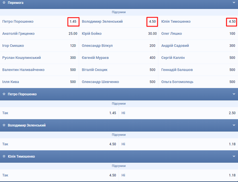This screenshot has width=238, height=182.
Task: Choose Олег Ляшко at odds 100
Action: 232,33
